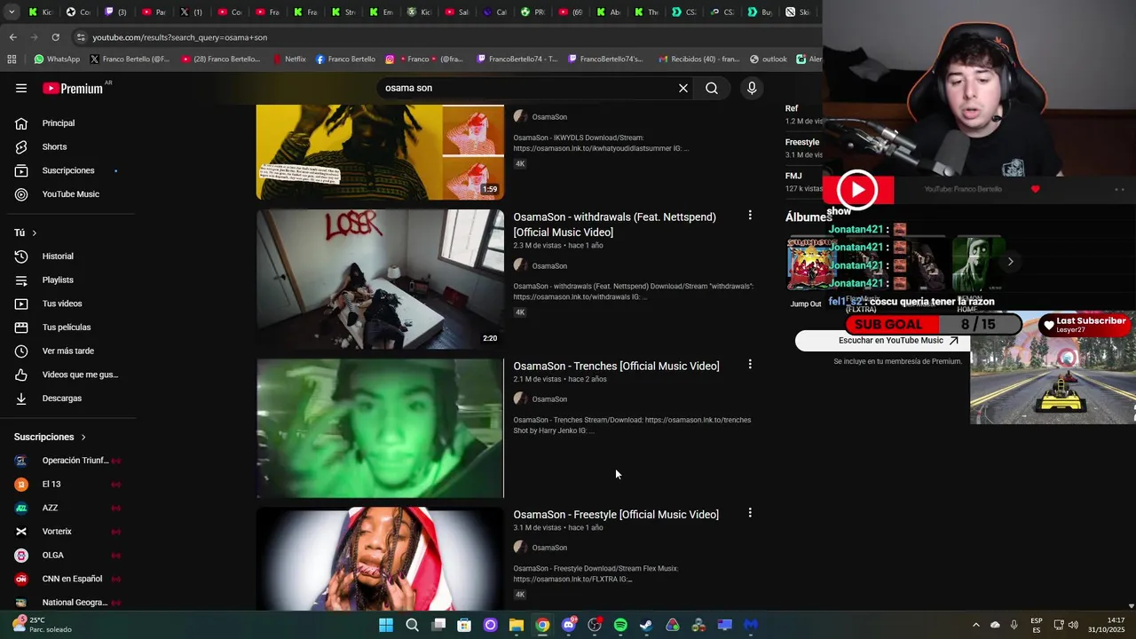Image resolution: width=1136 pixels, height=639 pixels.
Task: Open more options for Trenches video
Action: point(750,365)
